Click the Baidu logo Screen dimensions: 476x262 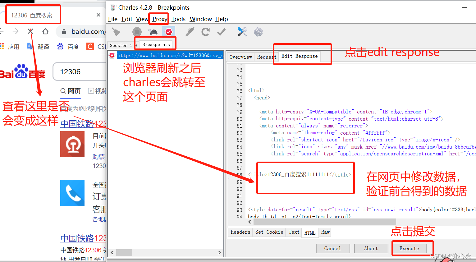point(23,72)
